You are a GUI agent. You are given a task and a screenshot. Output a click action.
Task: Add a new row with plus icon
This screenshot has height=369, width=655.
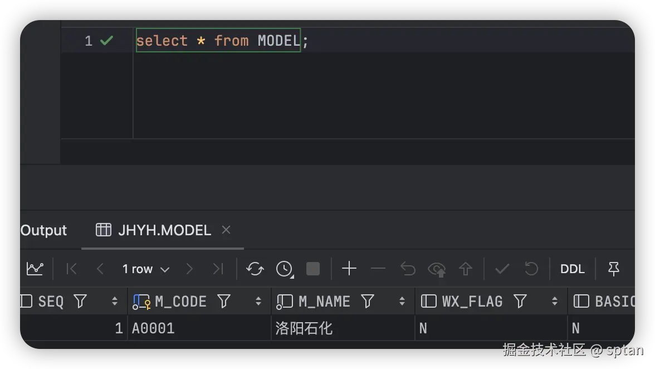[349, 269]
